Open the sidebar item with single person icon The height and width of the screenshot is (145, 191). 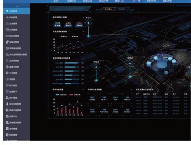click(17, 104)
